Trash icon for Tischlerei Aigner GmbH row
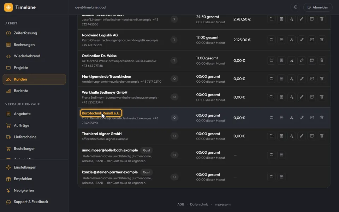This screenshot has height=212, width=339. tap(322, 136)
